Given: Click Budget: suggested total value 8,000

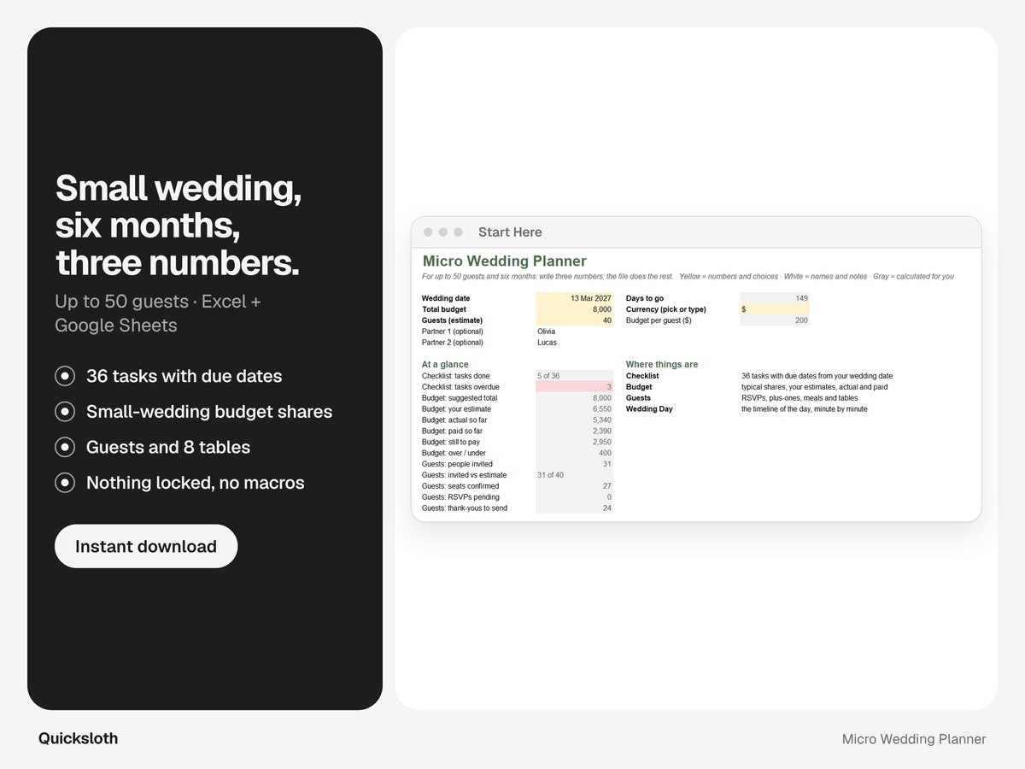Looking at the screenshot, I should [x=574, y=398].
